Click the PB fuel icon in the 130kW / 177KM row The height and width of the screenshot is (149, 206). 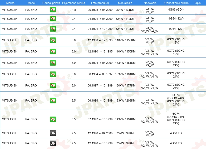click(x=53, y=85)
